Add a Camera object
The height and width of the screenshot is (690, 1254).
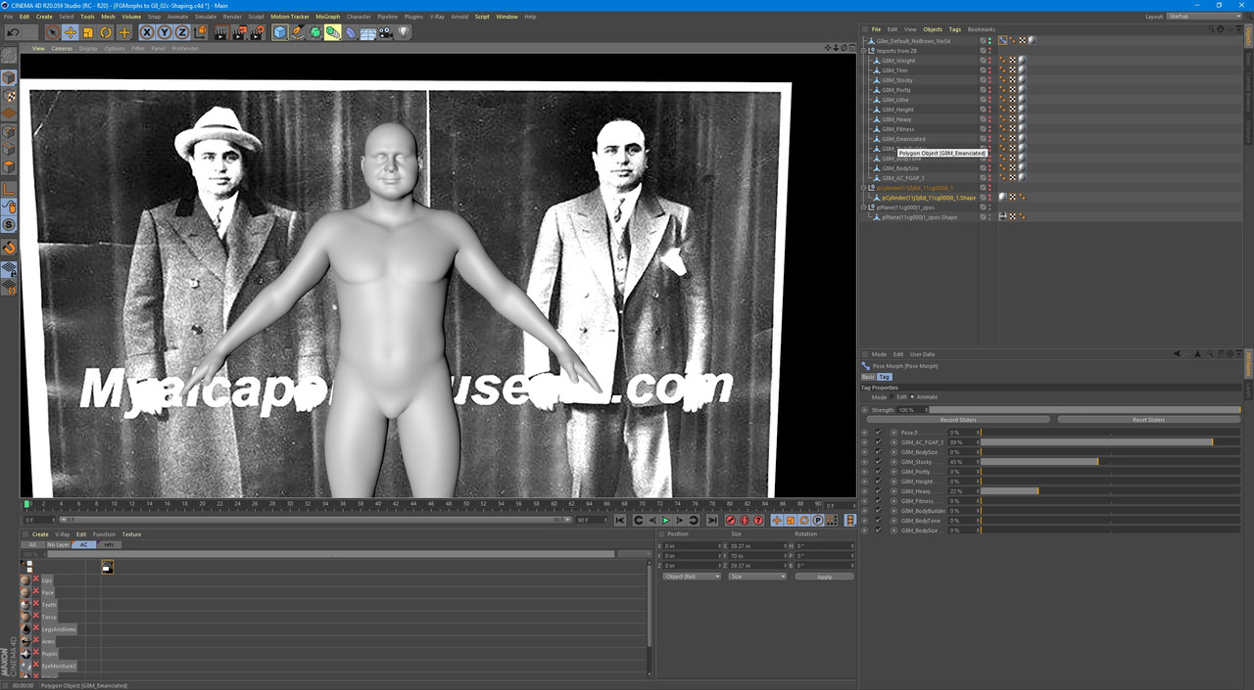point(386,32)
